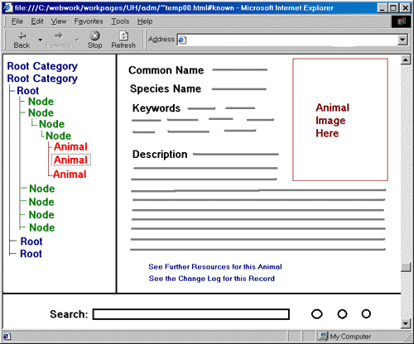The width and height of the screenshot is (414, 344).
Task: Click the status bar page icon
Action: (x=7, y=337)
